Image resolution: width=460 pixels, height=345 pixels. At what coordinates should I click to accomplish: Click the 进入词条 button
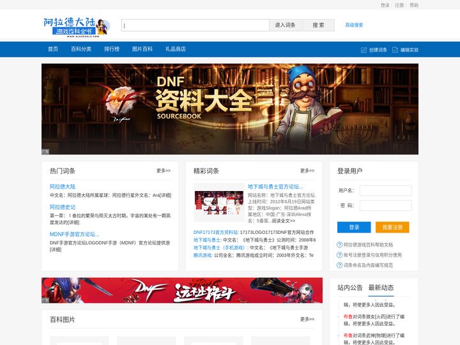click(285, 25)
